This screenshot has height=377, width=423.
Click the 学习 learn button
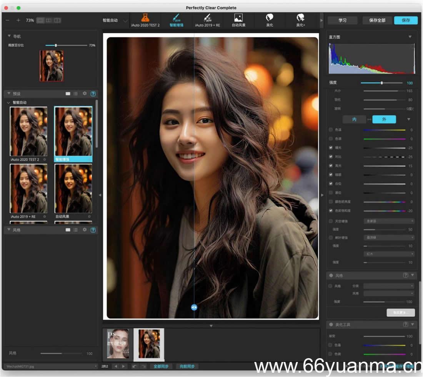point(342,20)
